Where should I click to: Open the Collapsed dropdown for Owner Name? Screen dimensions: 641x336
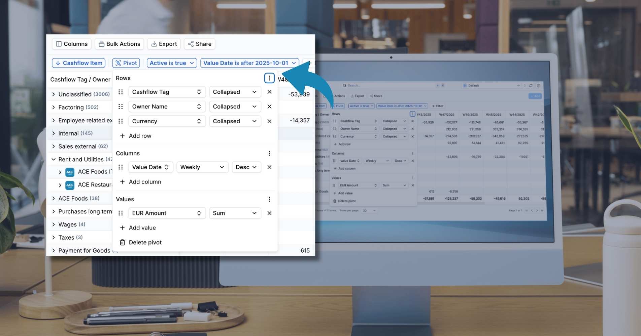click(235, 107)
